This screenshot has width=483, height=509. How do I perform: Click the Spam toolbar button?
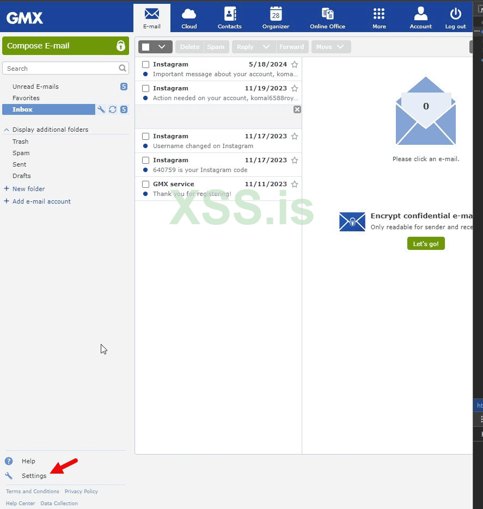[x=216, y=47]
